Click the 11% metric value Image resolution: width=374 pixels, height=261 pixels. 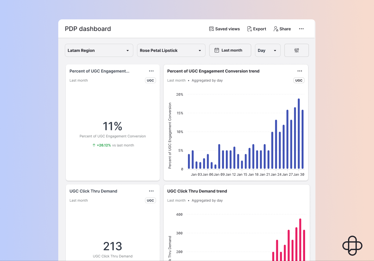click(x=112, y=126)
